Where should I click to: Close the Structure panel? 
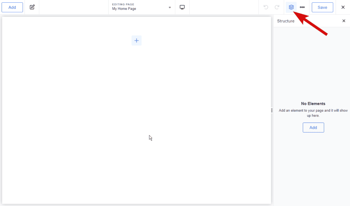coord(344,21)
